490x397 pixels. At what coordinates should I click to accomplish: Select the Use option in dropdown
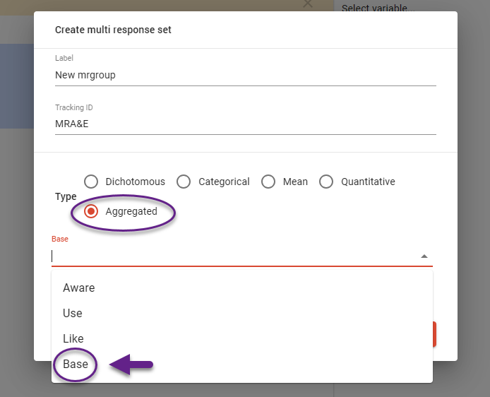pos(73,313)
